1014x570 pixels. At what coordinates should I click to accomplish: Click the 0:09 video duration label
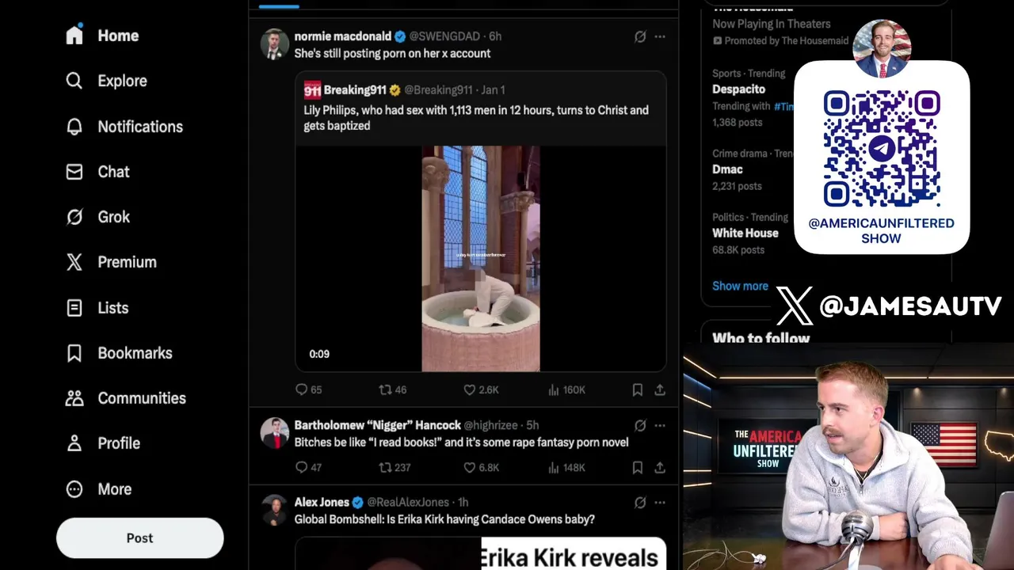coord(319,354)
